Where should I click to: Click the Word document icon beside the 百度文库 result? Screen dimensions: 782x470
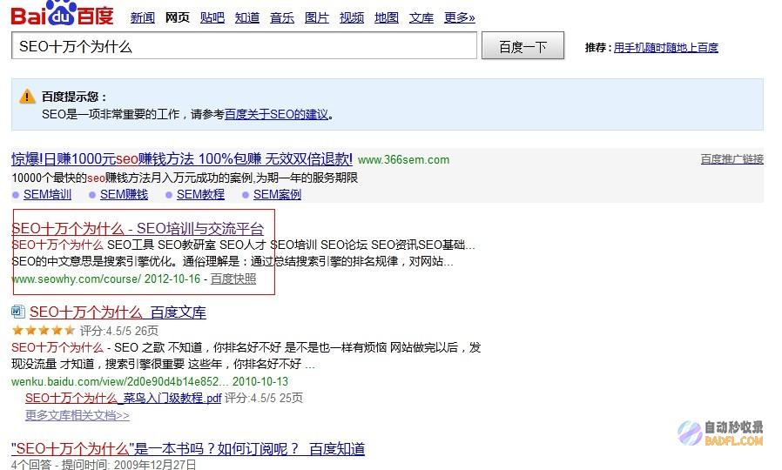[18, 312]
